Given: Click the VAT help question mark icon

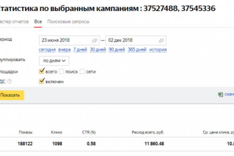Looking at the screenshot, I should (9, 82).
